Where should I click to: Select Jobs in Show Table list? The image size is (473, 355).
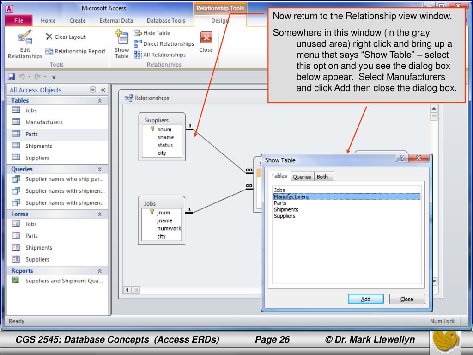click(346, 190)
